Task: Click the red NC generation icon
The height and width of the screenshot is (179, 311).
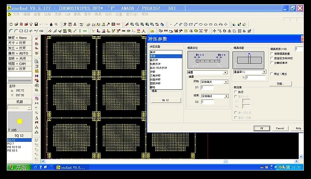Action: pos(118,24)
